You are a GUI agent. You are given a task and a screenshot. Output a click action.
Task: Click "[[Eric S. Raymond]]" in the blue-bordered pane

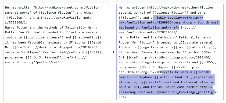tap(157, 68)
